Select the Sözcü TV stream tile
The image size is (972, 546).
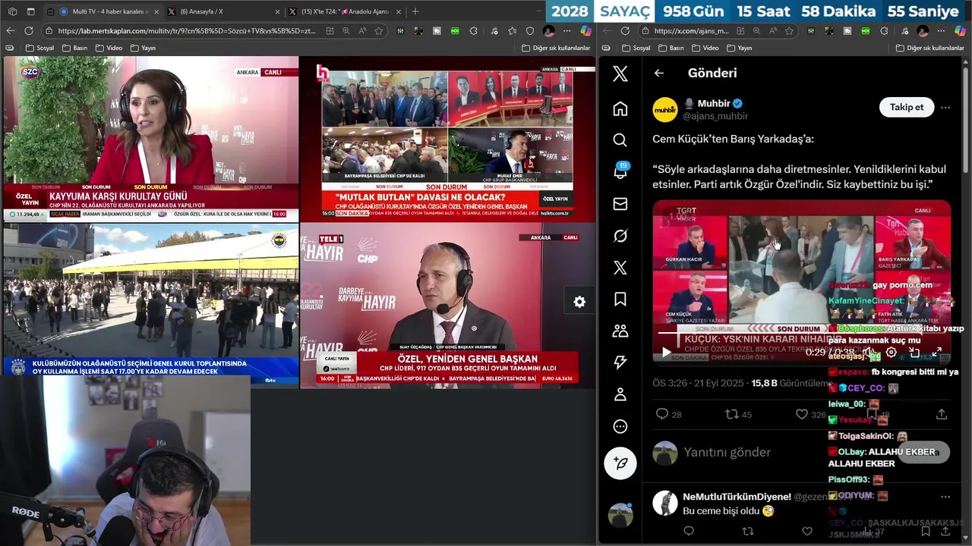tap(151, 139)
